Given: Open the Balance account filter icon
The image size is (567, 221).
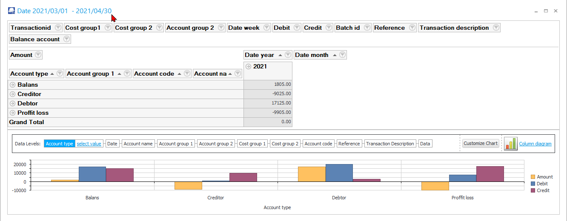Looking at the screenshot, I should pos(66,39).
